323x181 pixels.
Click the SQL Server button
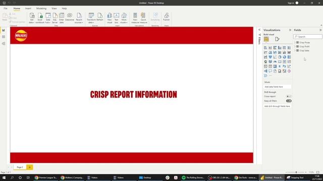point(55,18)
